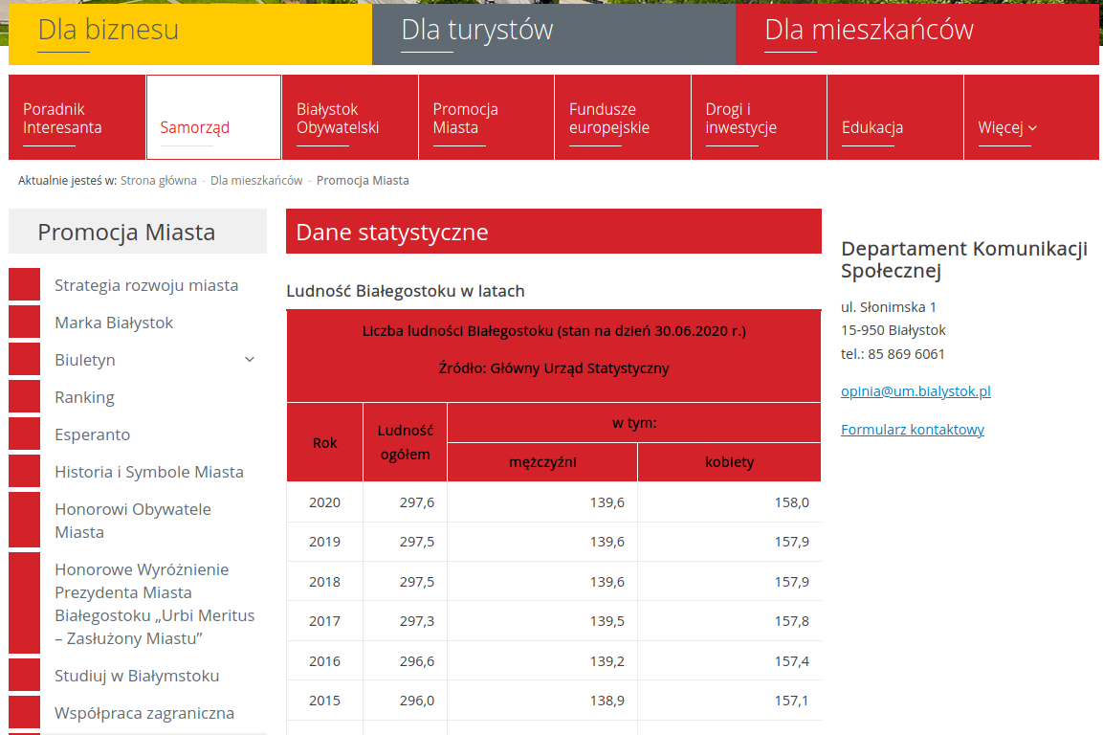Click the Liczba ludności Białegostoku table caption

click(554, 331)
